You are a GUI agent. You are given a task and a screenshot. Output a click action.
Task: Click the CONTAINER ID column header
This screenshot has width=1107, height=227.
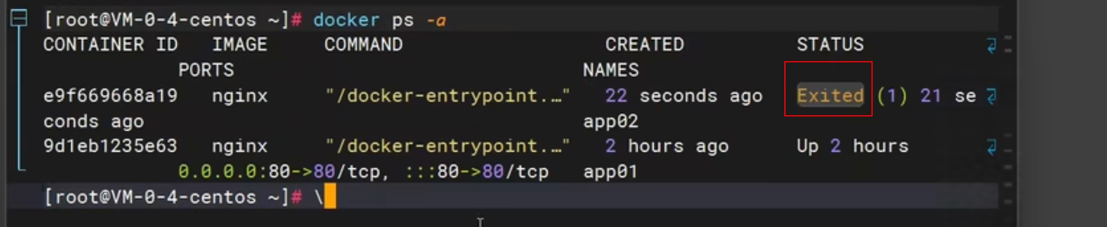(x=110, y=45)
